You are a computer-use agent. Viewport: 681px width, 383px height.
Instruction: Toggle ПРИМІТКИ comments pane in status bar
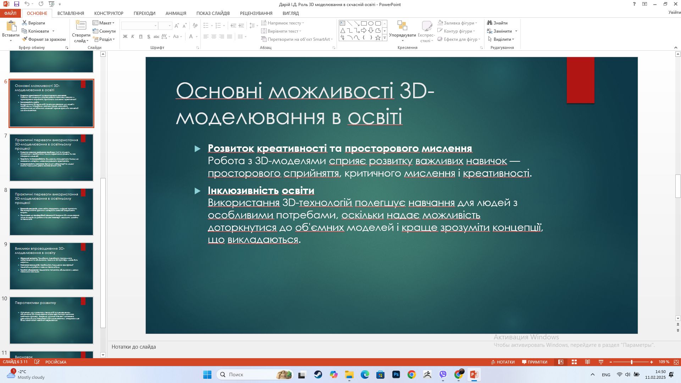point(535,362)
